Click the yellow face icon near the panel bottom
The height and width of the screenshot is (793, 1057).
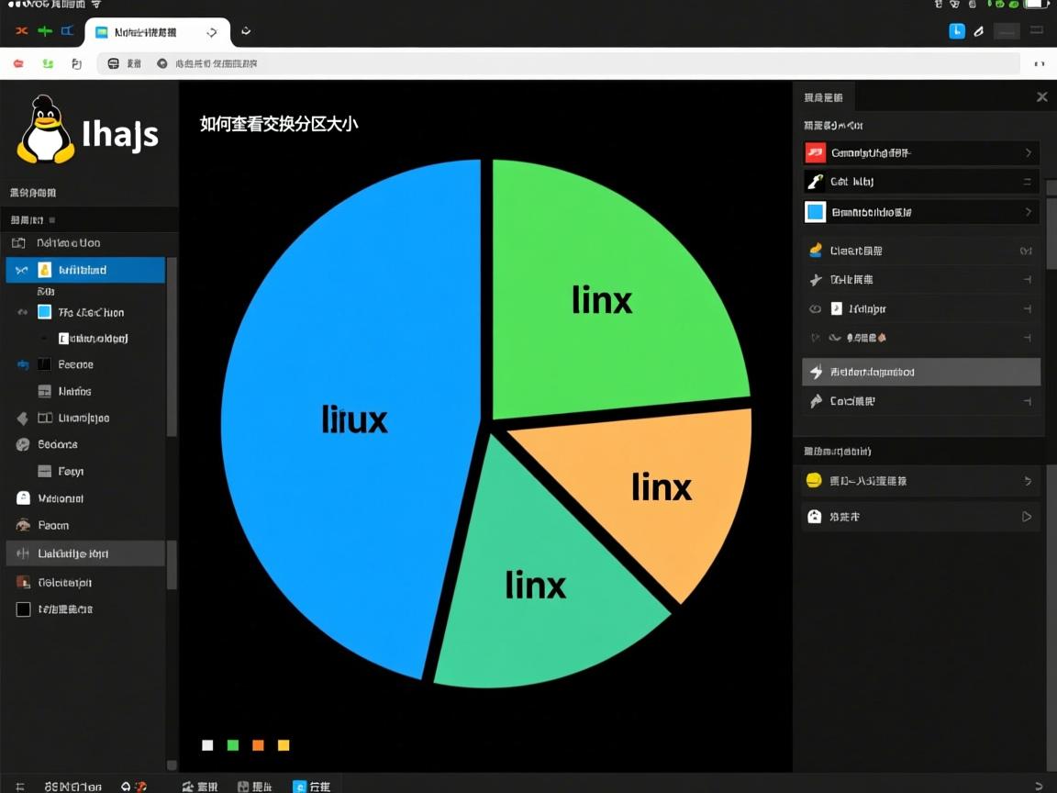(x=815, y=479)
